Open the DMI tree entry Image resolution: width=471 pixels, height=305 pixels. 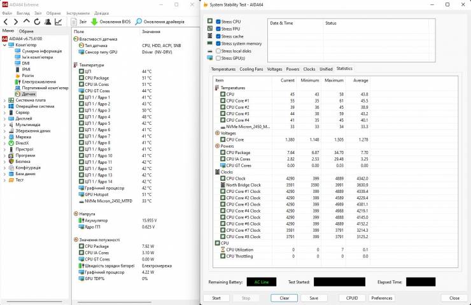click(22, 63)
